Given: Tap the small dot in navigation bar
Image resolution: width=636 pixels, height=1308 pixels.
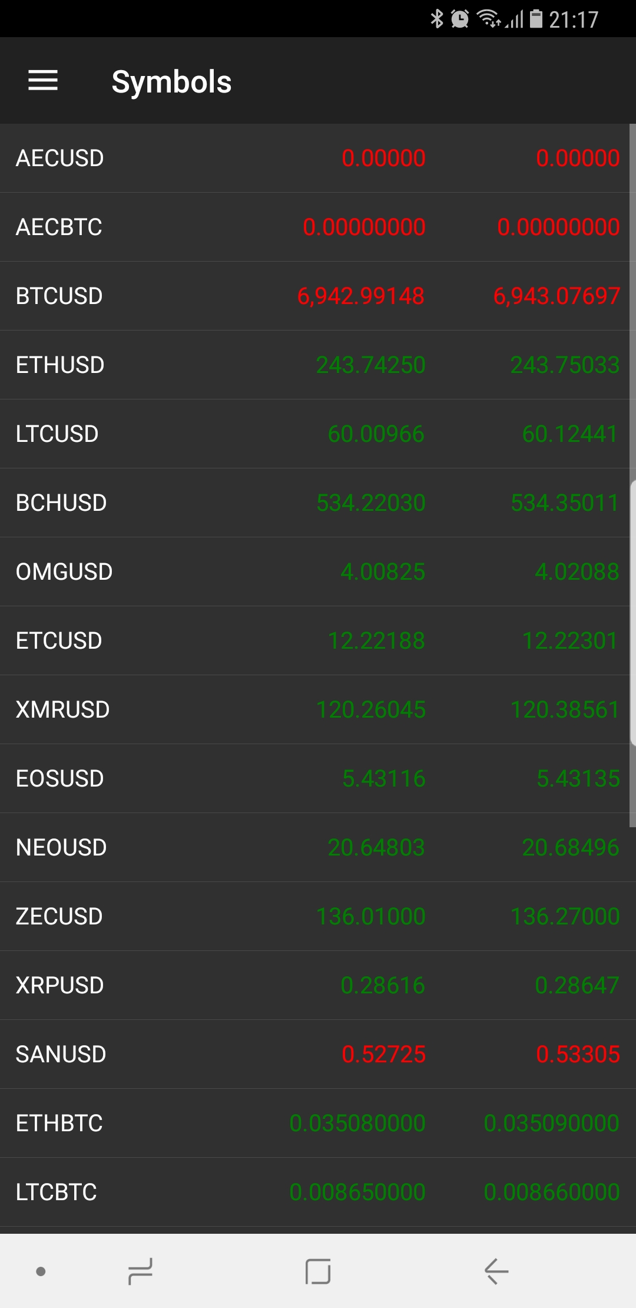Looking at the screenshot, I should 41,1271.
